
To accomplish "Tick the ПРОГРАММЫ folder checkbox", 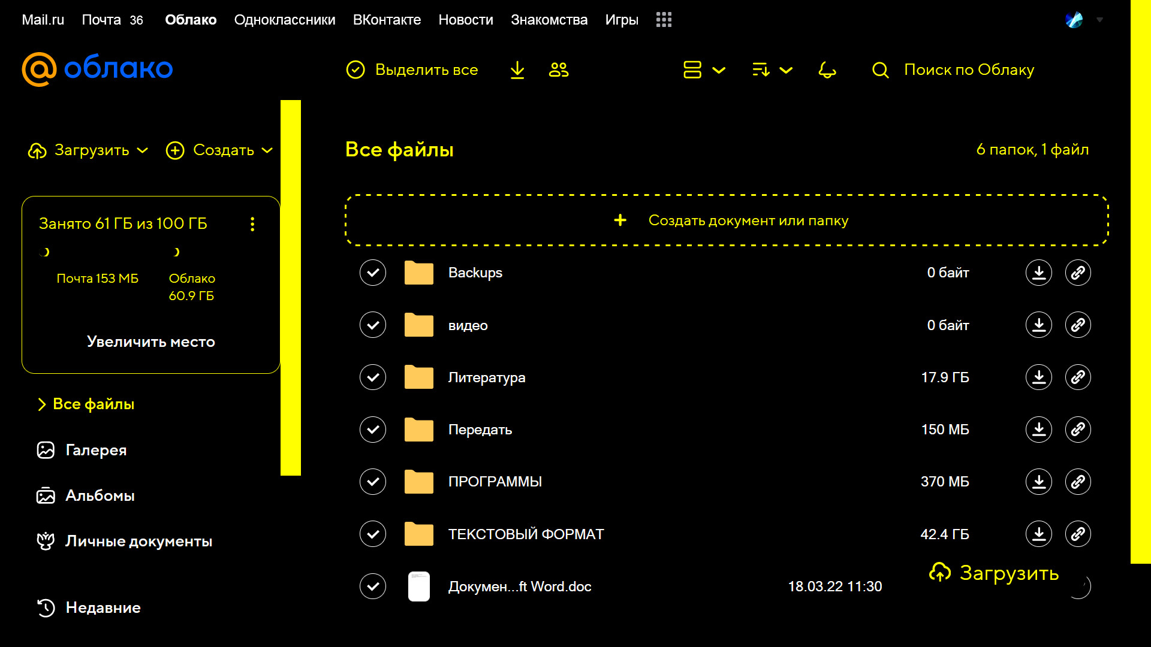I will [x=373, y=482].
